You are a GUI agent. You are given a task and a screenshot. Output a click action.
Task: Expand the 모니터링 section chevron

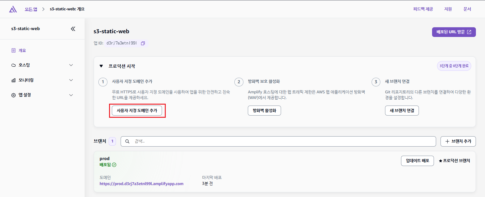click(71, 80)
